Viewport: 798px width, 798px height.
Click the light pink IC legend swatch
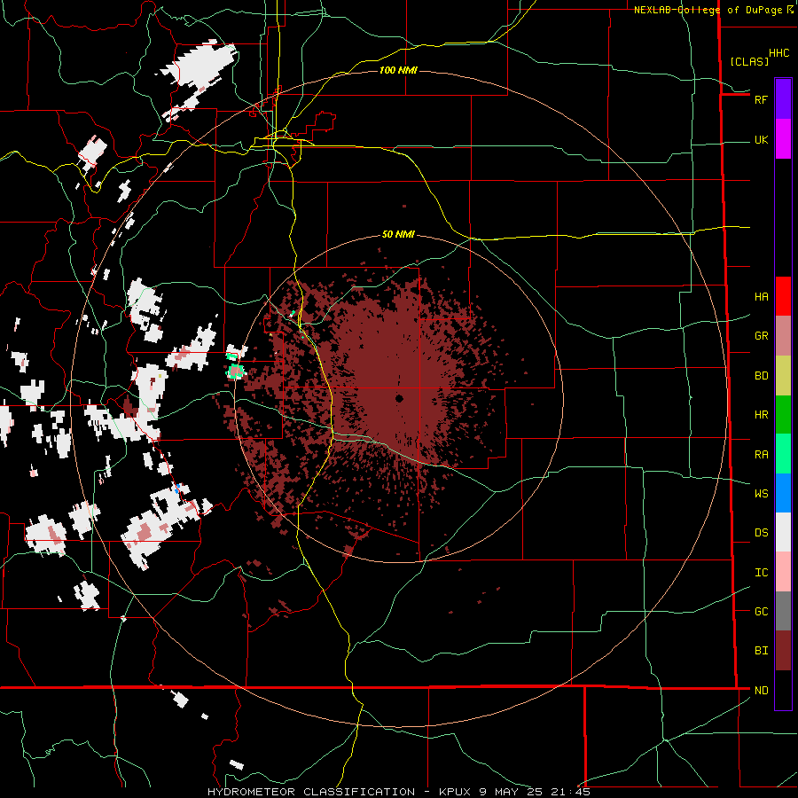pos(783,572)
